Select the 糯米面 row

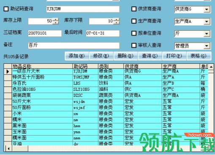tap(106, 139)
